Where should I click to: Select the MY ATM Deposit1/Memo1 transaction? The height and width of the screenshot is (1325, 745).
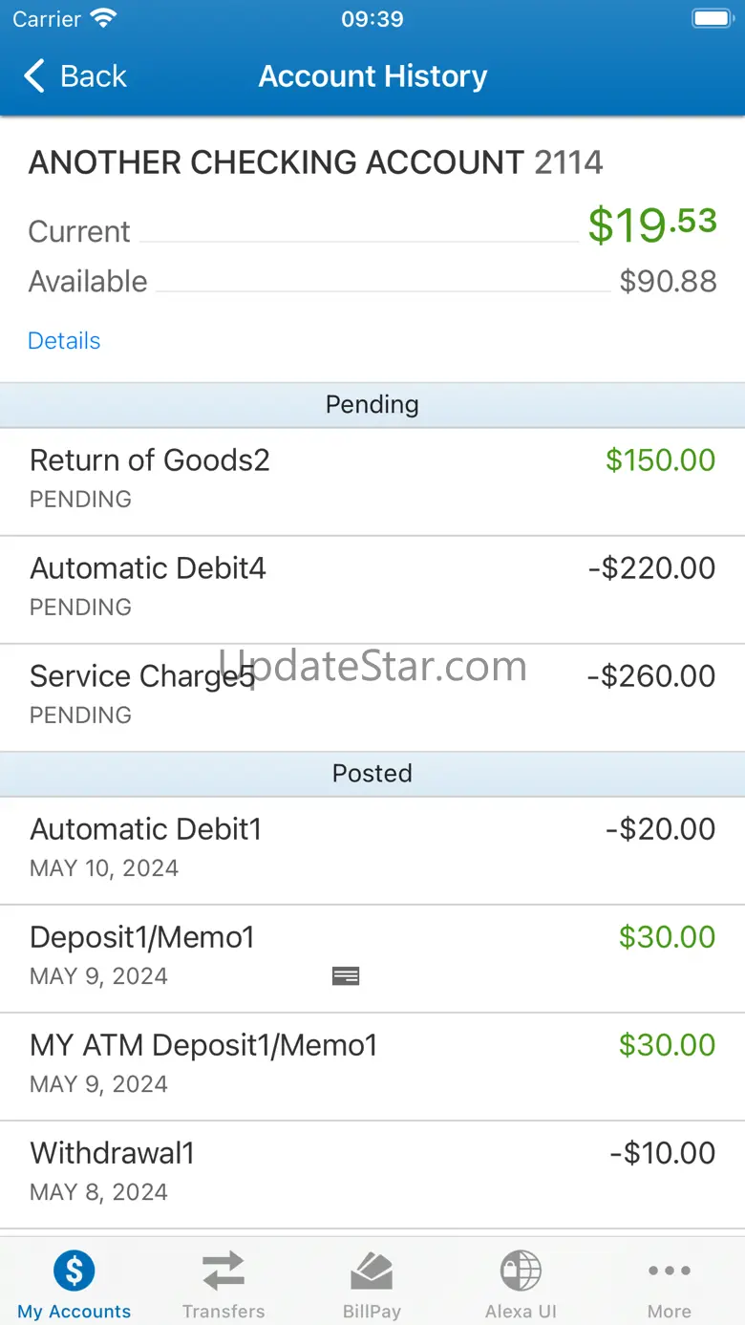[372, 1065]
